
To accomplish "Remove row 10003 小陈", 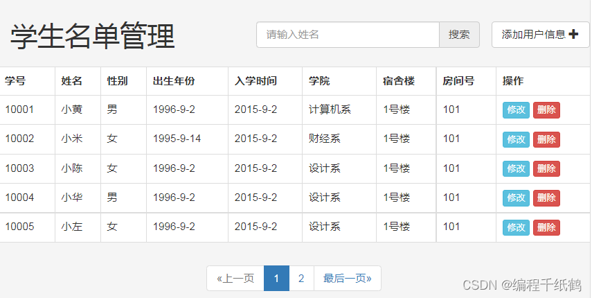I will pyautogui.click(x=546, y=168).
